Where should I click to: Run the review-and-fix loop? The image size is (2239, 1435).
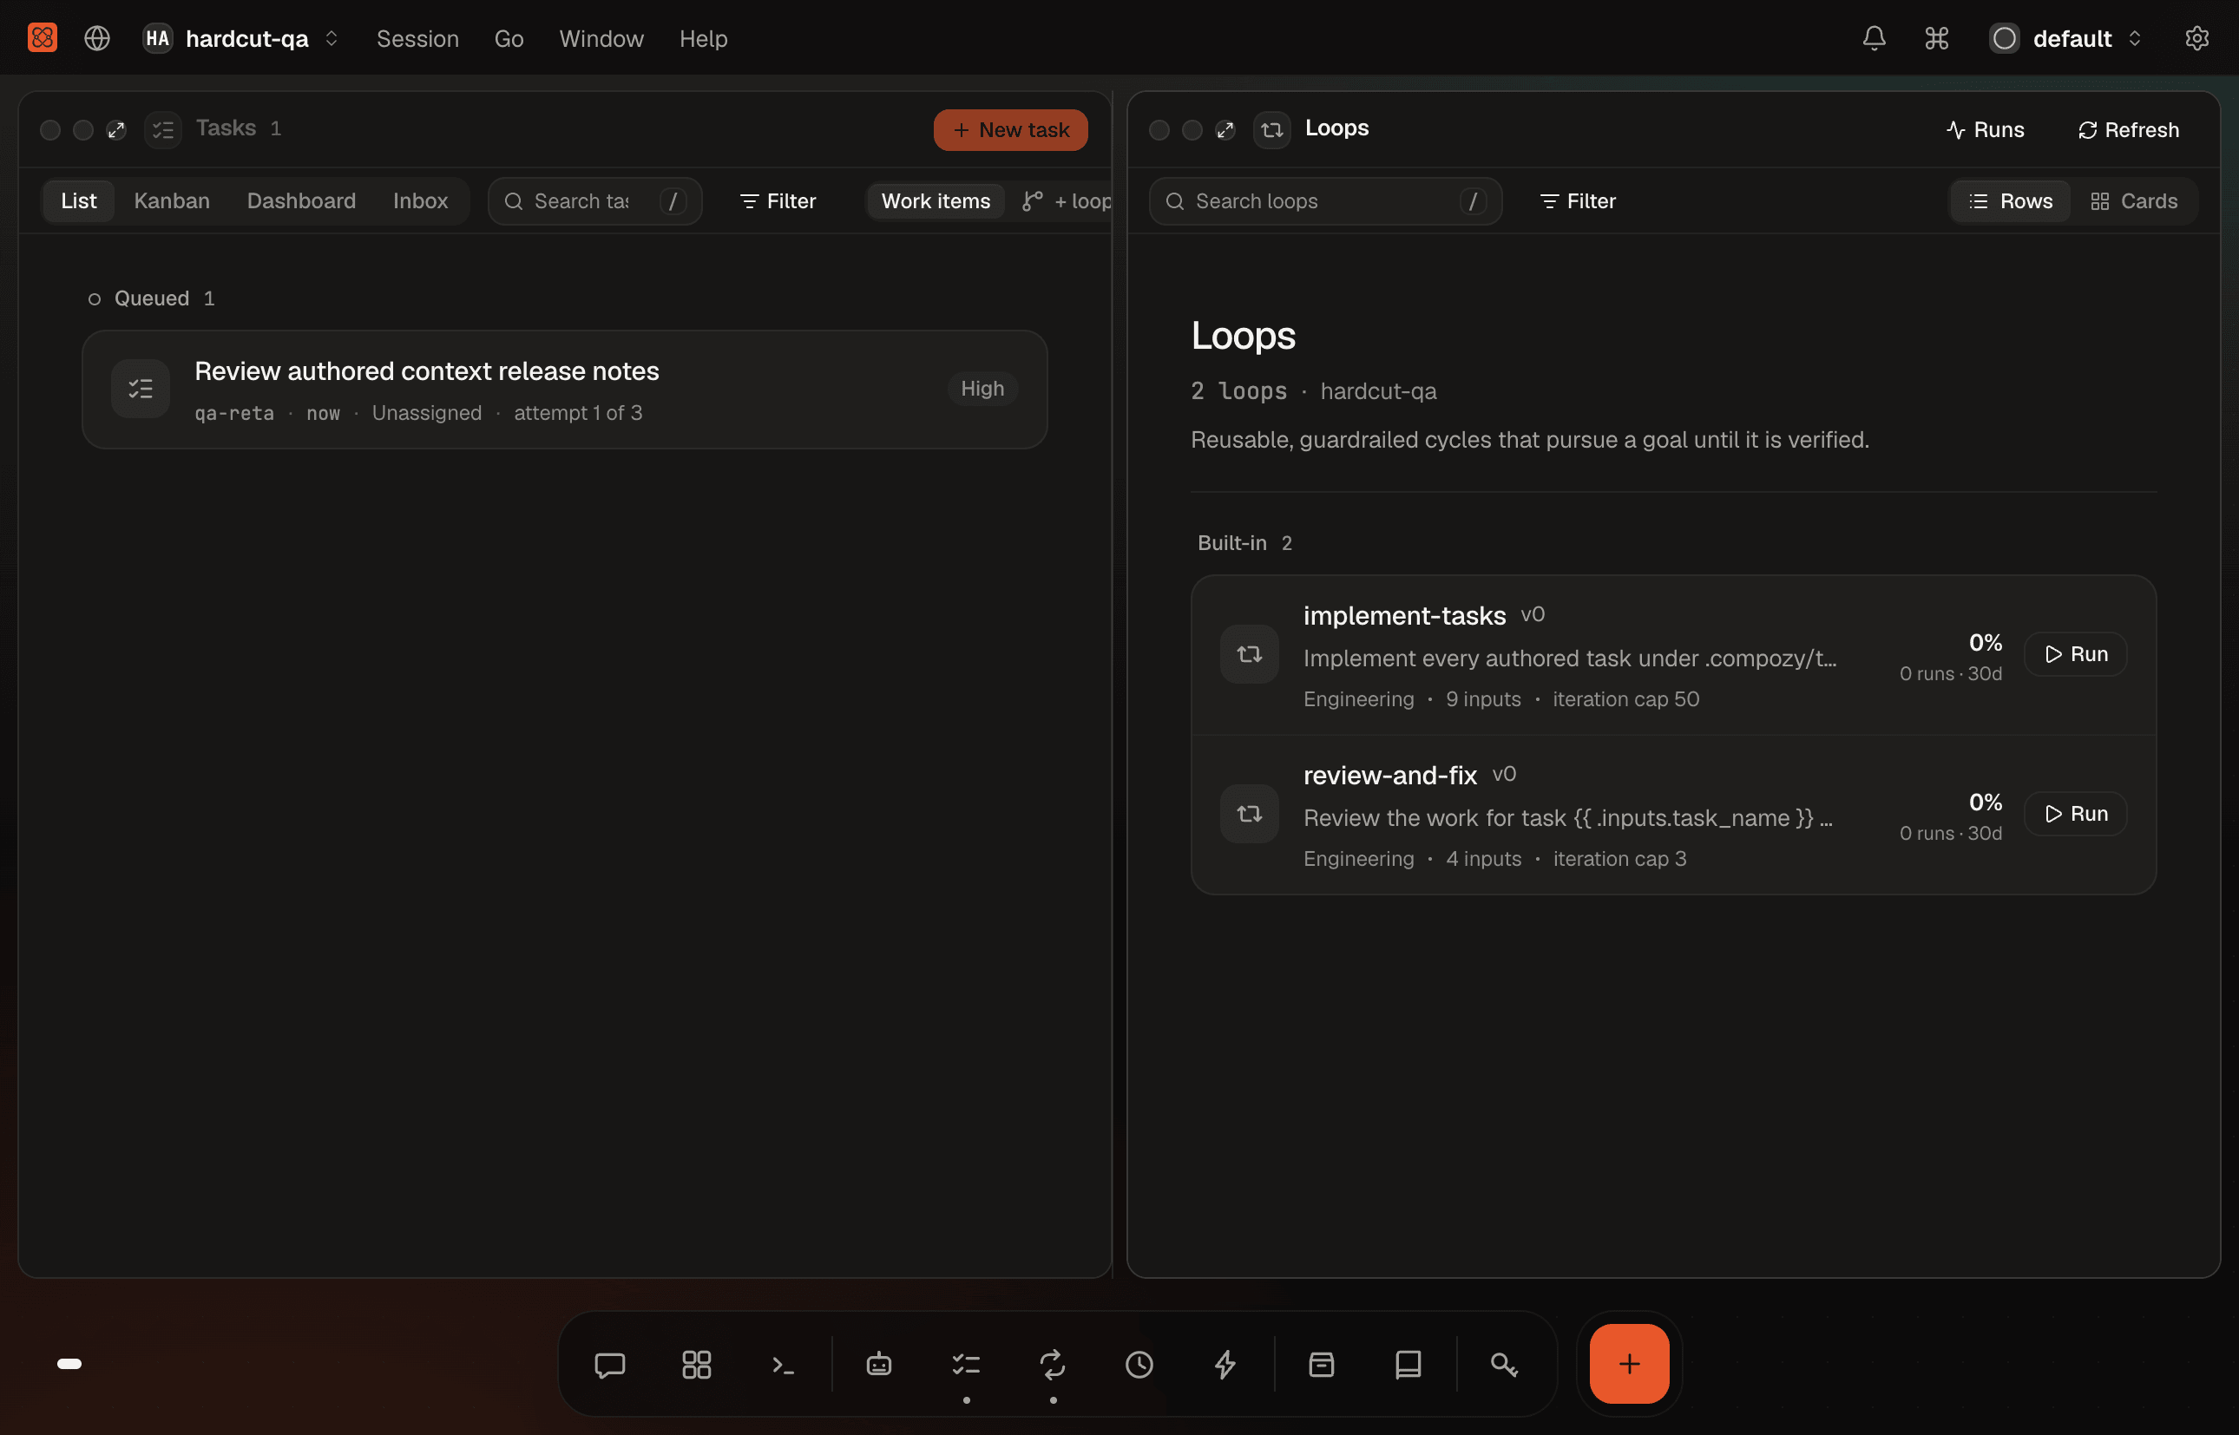2076,814
